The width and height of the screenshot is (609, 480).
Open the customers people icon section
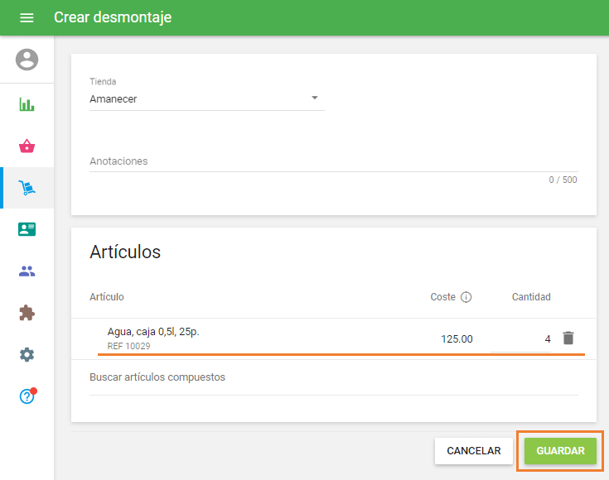tap(27, 271)
